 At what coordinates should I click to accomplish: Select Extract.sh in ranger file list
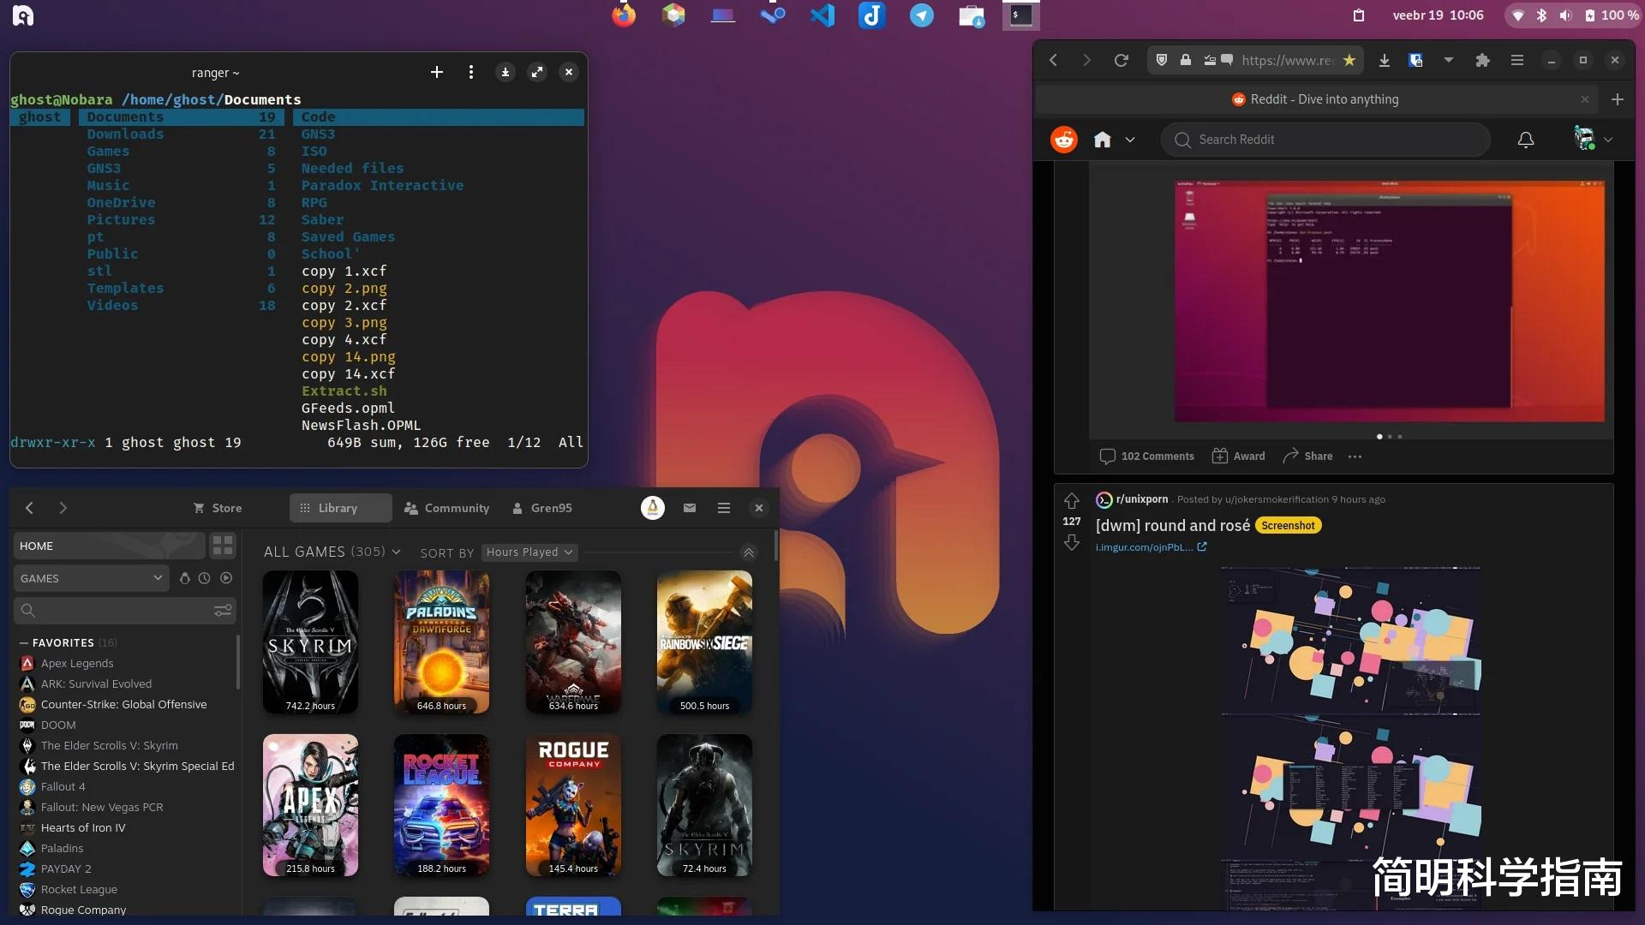point(344,391)
